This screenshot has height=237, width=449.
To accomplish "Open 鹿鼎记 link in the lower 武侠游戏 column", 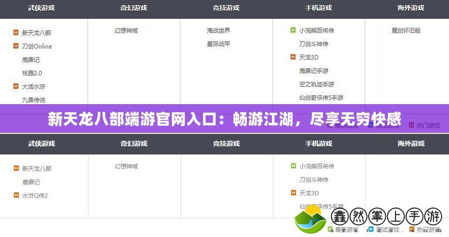I will tap(31, 182).
